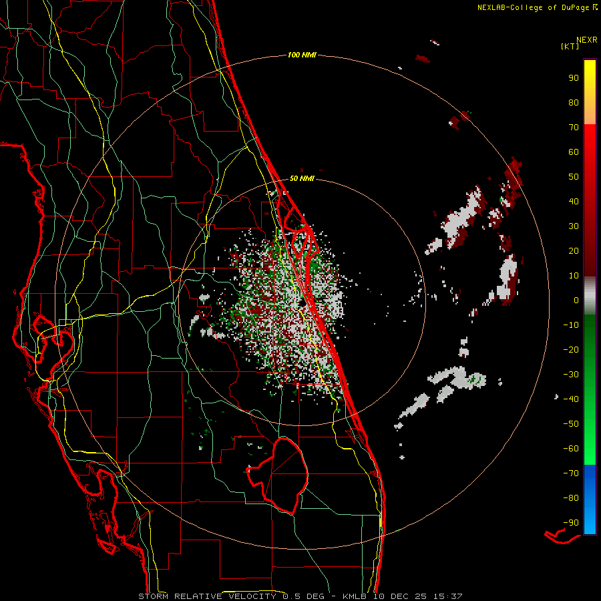Click the 0 value on the velocity scale
This screenshot has height=601, width=601.
click(576, 300)
